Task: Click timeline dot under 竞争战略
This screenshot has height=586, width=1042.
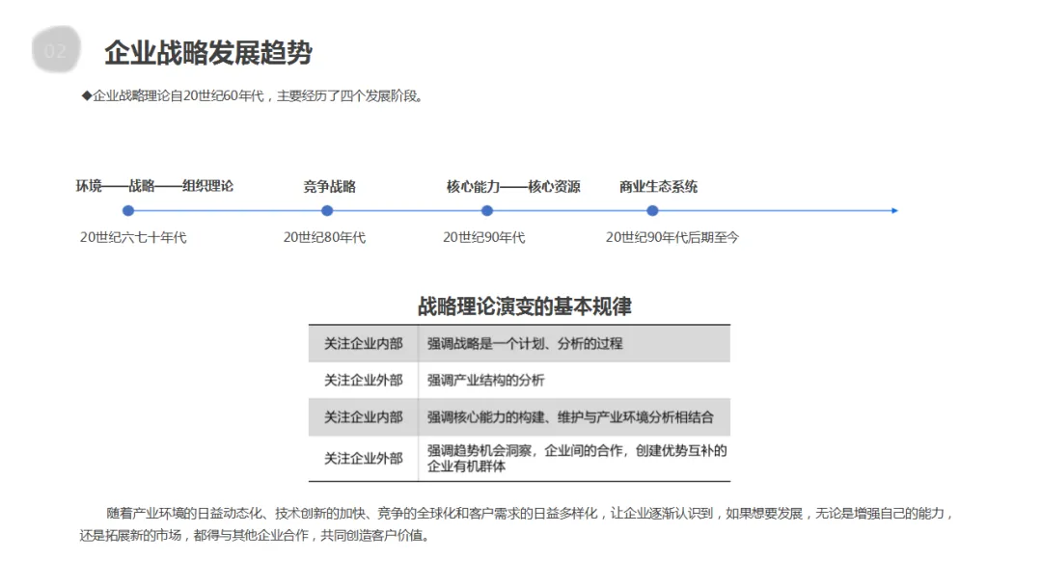Action: (327, 211)
